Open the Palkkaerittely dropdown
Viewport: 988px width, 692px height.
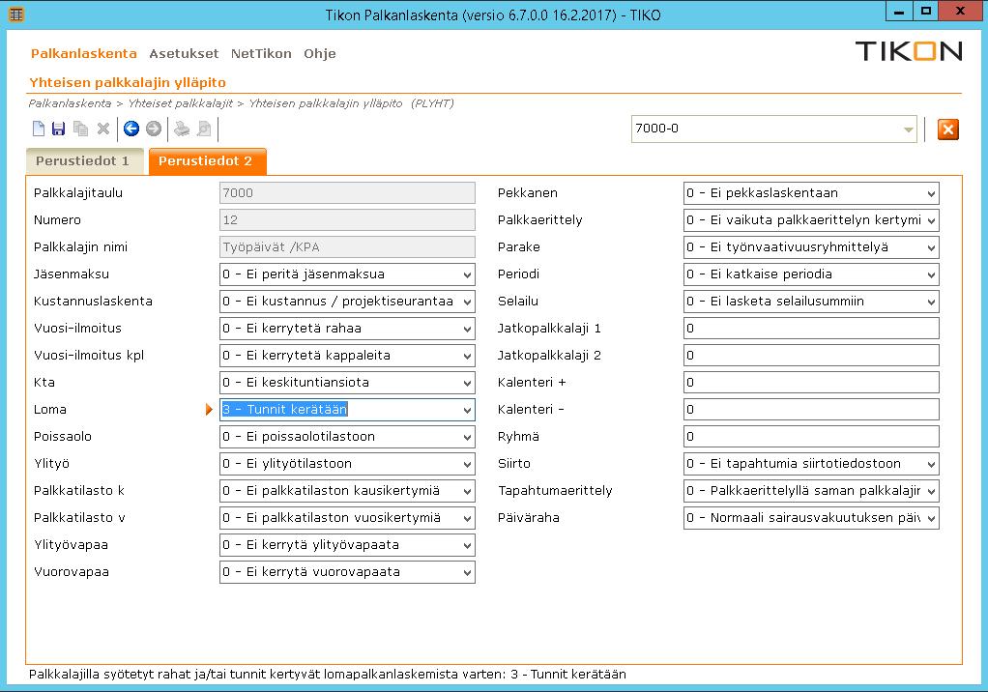[x=931, y=220]
